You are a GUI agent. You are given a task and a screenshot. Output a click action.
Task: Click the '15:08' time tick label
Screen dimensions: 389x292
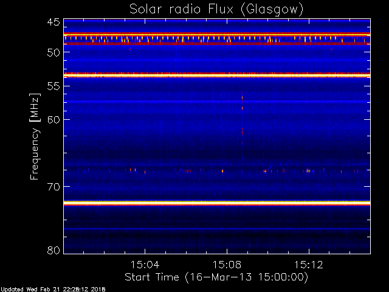point(227,265)
